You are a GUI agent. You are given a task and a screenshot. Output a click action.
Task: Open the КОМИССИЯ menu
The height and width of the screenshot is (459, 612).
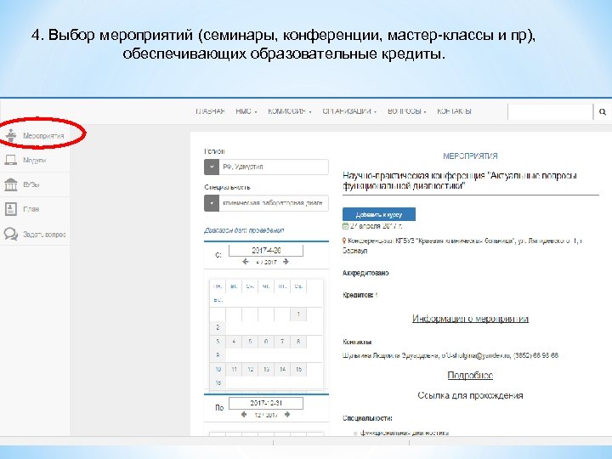click(289, 111)
